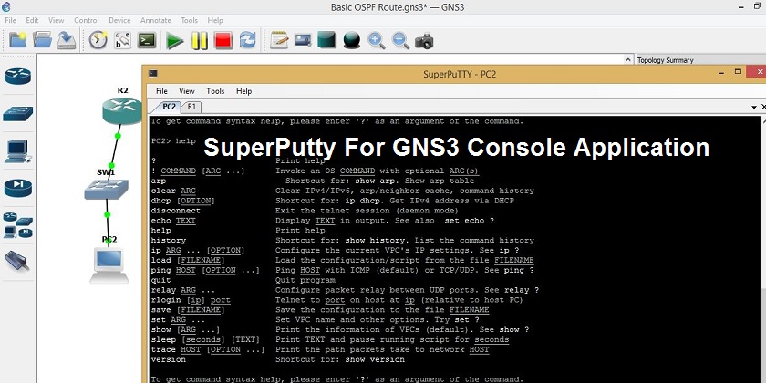The width and height of the screenshot is (766, 383).
Task: Switch to the R1 session tab
Action: (x=191, y=106)
